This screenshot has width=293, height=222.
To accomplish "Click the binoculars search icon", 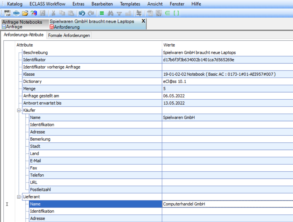I will coord(111,13).
